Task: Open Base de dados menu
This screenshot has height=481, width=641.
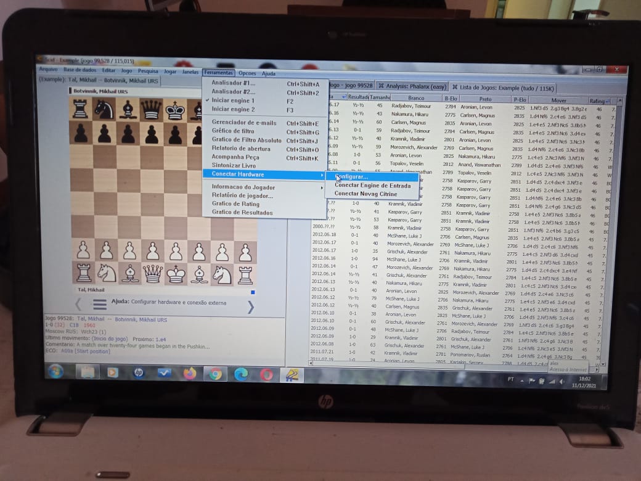Action: (x=80, y=70)
